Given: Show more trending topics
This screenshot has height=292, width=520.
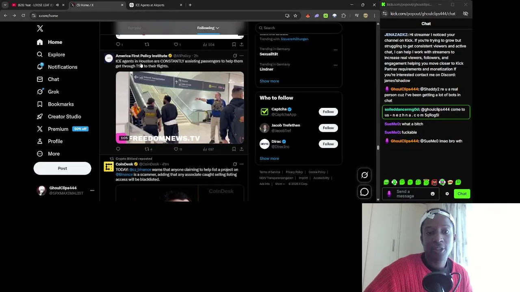Looking at the screenshot, I should pyautogui.click(x=269, y=81).
